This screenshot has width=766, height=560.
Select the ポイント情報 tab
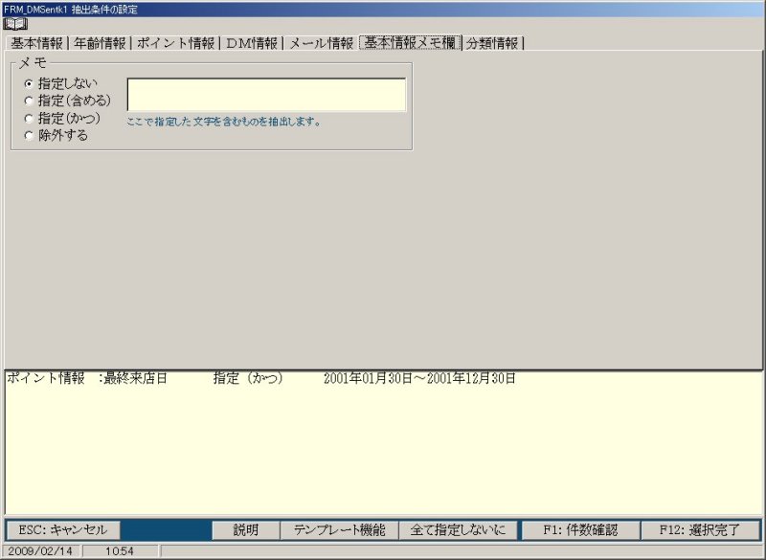click(x=175, y=43)
